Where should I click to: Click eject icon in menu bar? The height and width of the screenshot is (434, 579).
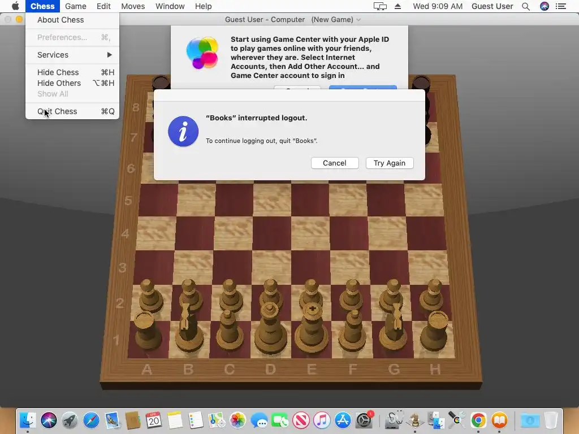[397, 6]
